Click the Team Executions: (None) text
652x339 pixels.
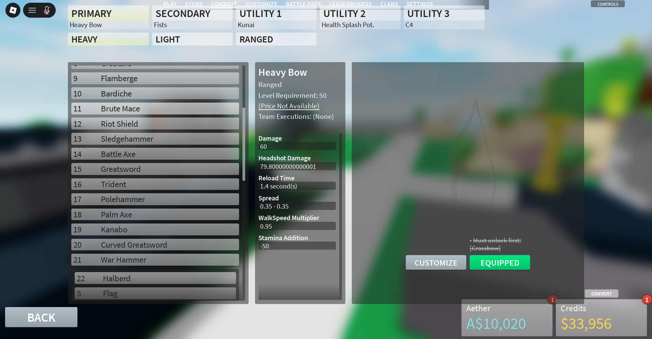pos(296,117)
